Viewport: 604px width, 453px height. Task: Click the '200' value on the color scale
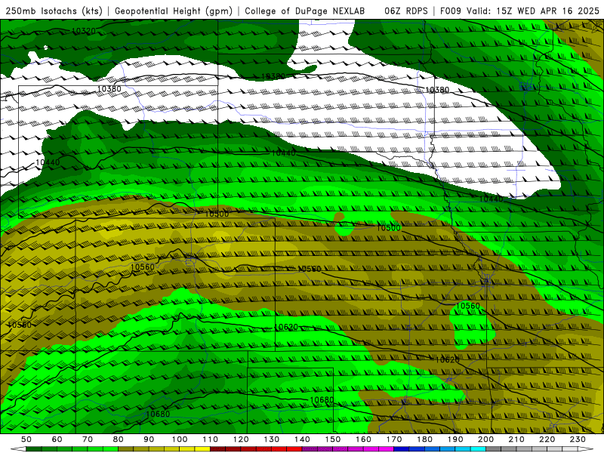tap(485, 439)
